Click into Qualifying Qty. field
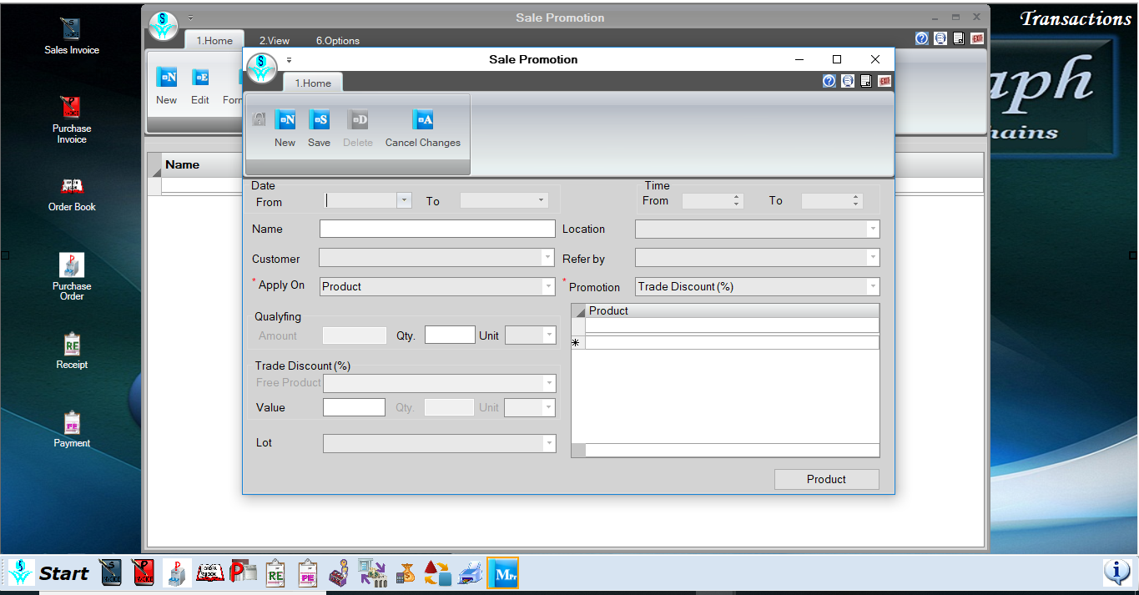This screenshot has height=595, width=1139. tap(450, 335)
